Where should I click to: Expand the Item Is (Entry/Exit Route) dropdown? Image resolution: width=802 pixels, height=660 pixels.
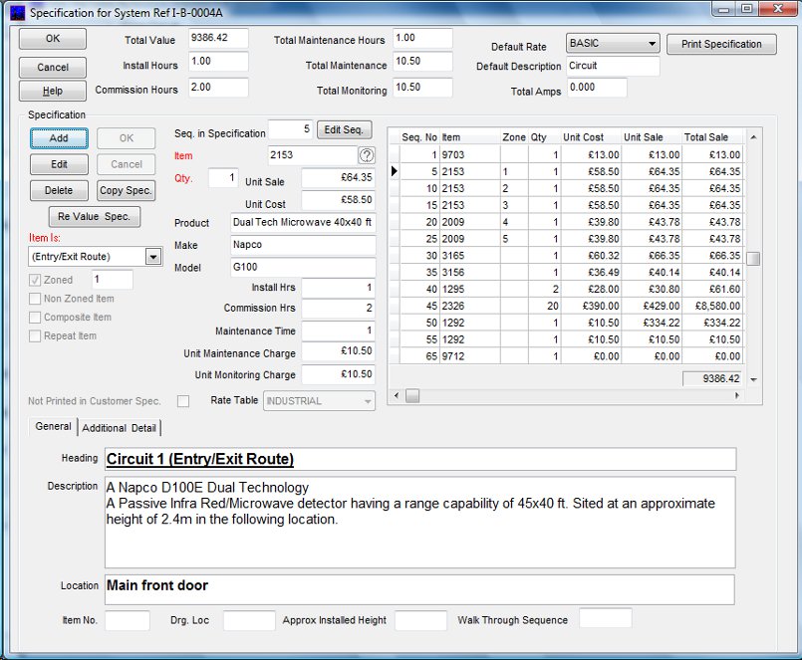[x=153, y=257]
